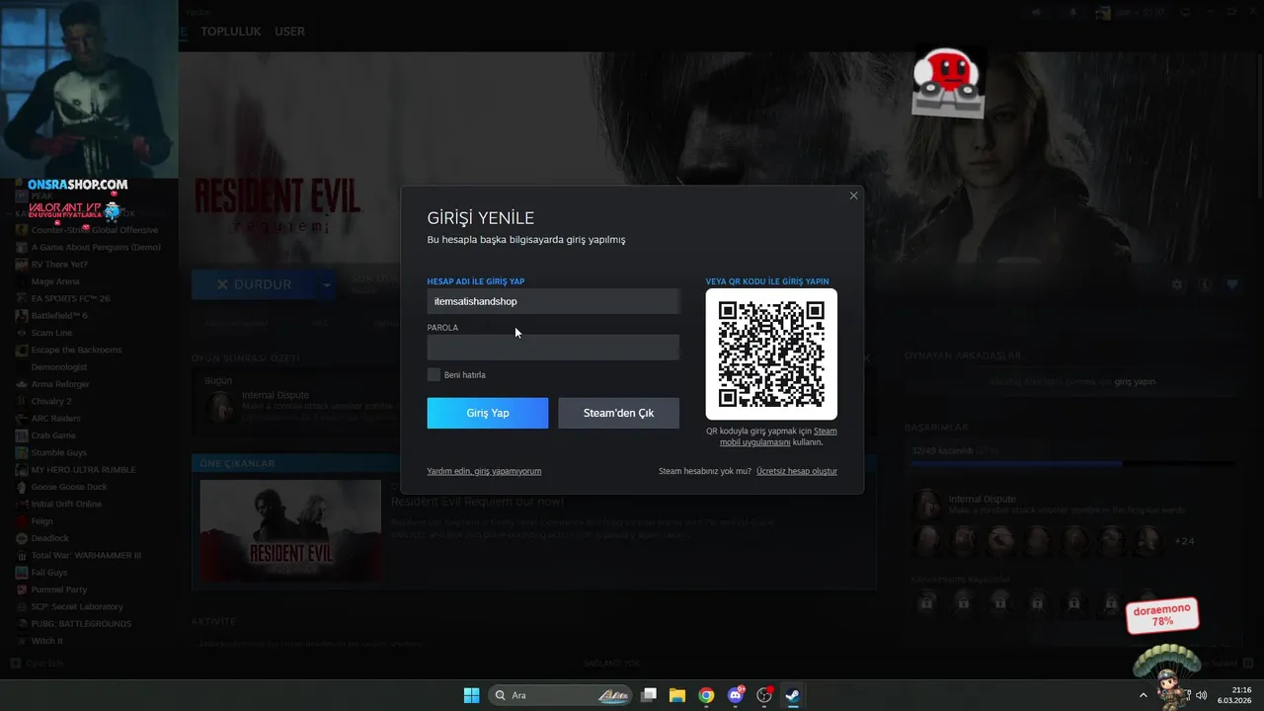1264x711 pixels.
Task: Open Witch It in the library list
Action: (x=47, y=641)
